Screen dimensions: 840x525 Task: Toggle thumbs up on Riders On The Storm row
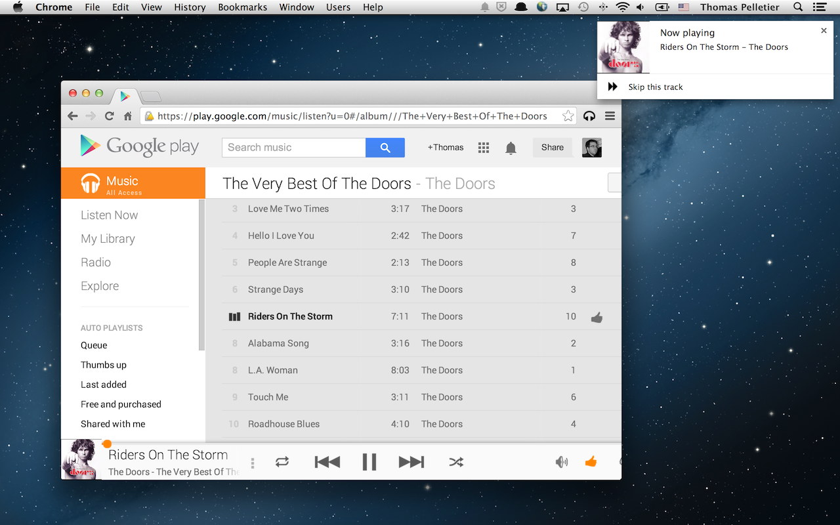coord(597,318)
